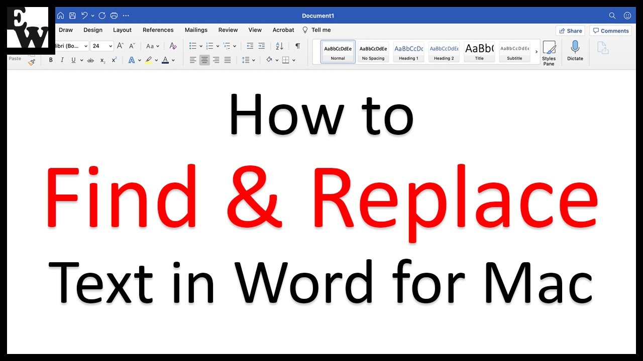The height and width of the screenshot is (361, 643).
Task: Apply the Heading 2 style
Action: click(x=444, y=52)
